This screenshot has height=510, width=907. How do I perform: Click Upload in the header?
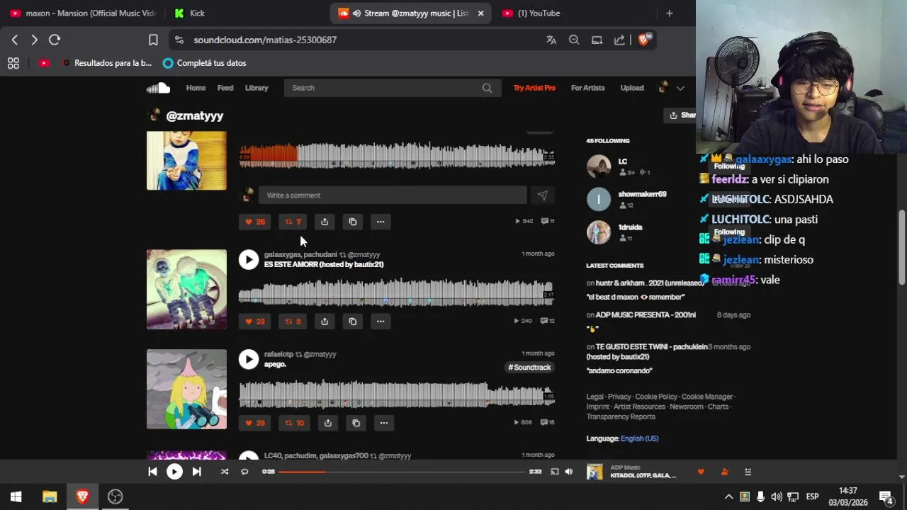click(x=632, y=88)
